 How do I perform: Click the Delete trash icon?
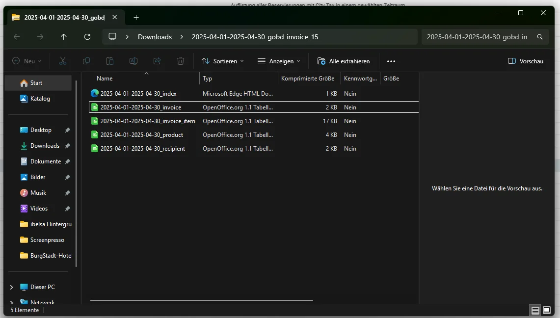coord(180,61)
